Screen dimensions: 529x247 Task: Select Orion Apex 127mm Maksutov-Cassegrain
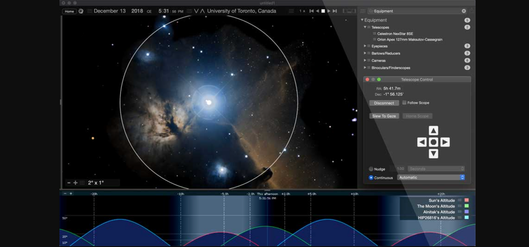point(409,40)
